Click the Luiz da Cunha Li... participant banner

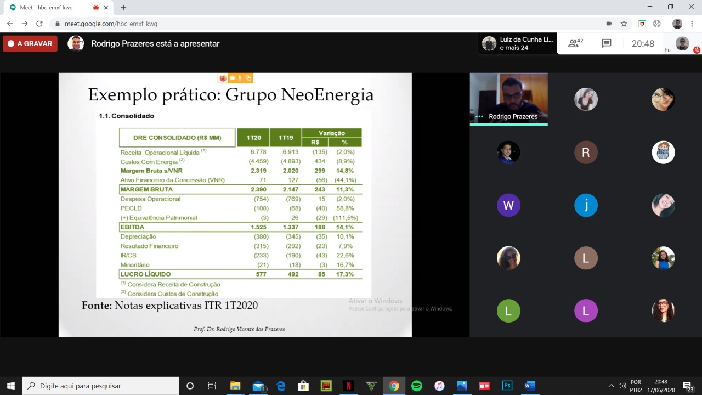point(518,43)
